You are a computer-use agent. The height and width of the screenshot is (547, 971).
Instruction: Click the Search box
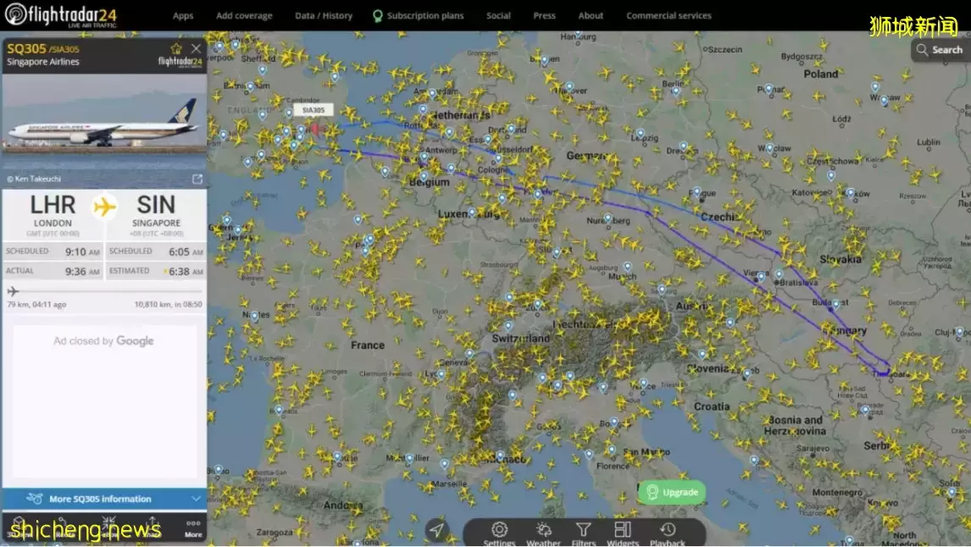[x=939, y=50]
